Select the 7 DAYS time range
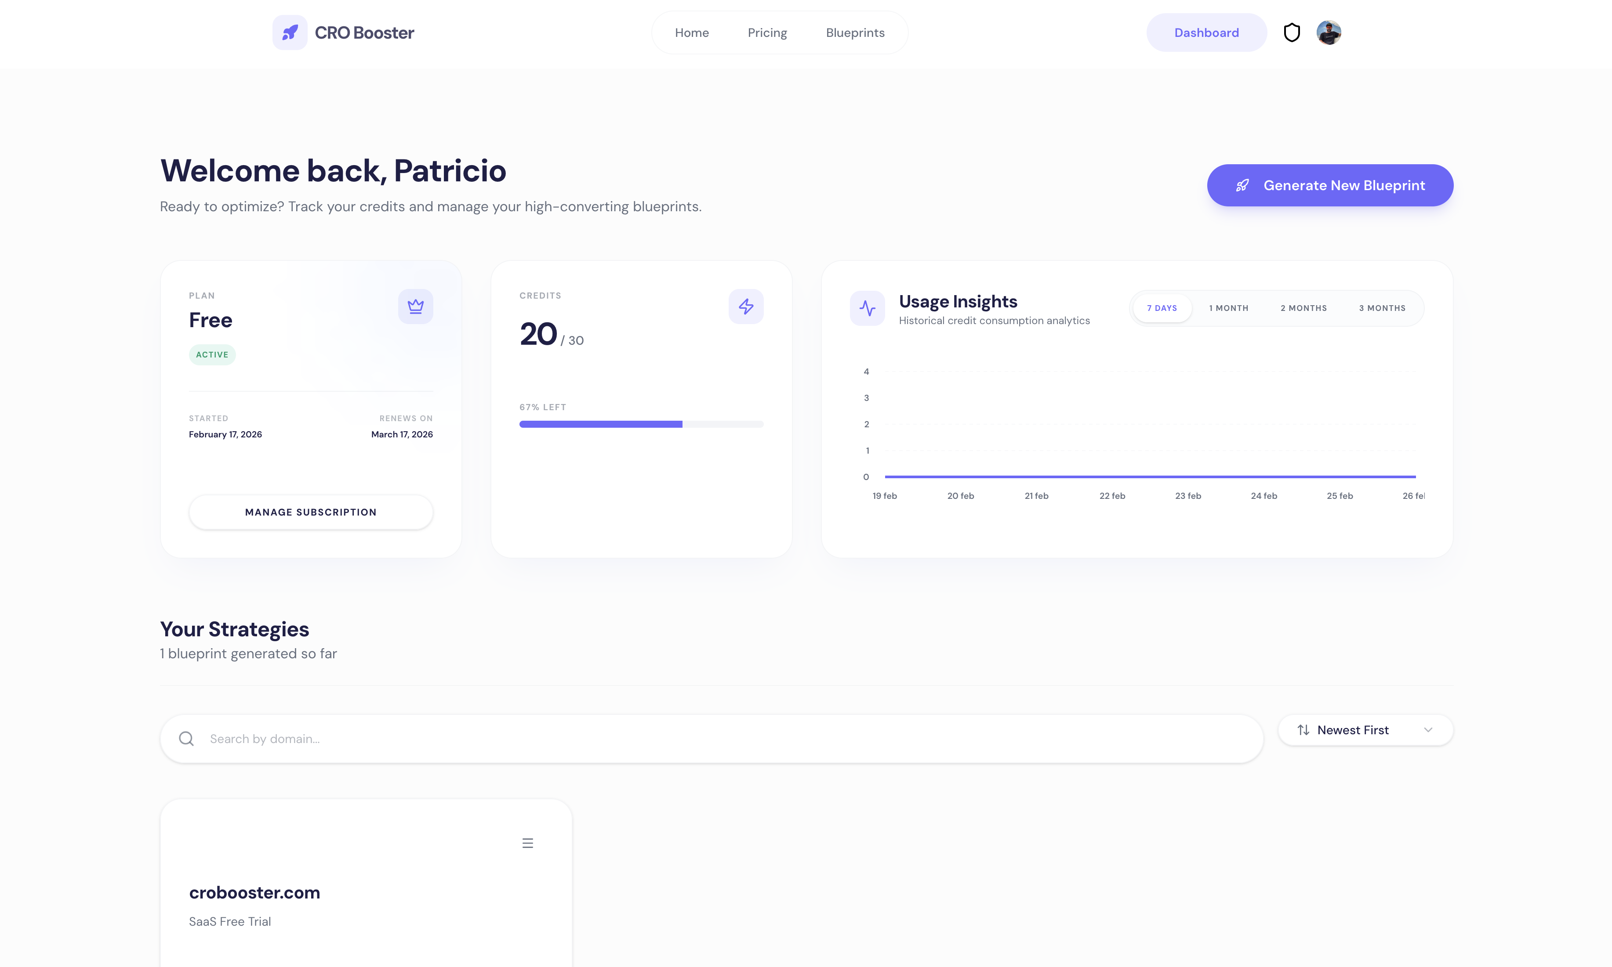Viewport: 1612px width, 967px height. coord(1162,307)
